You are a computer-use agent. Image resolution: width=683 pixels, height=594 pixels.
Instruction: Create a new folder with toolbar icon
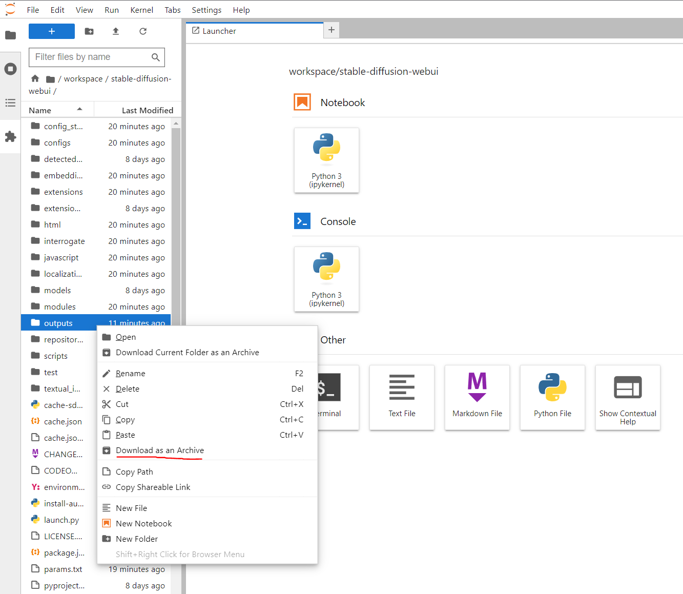click(89, 31)
